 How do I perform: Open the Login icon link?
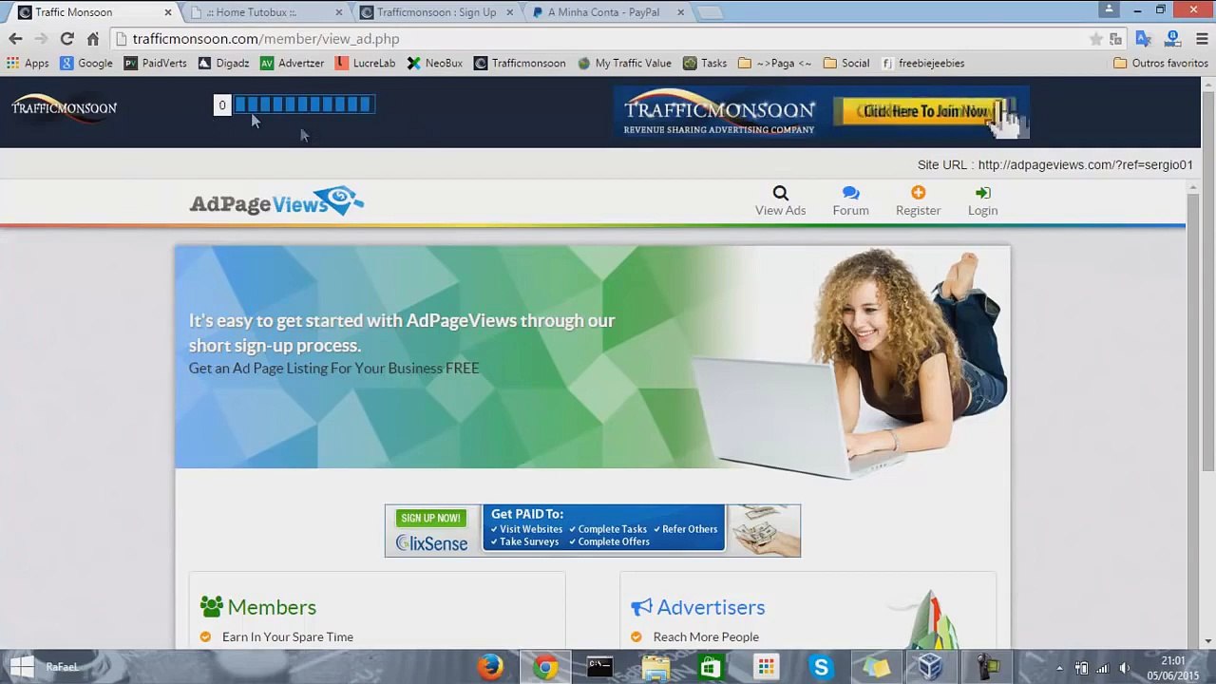pyautogui.click(x=982, y=200)
